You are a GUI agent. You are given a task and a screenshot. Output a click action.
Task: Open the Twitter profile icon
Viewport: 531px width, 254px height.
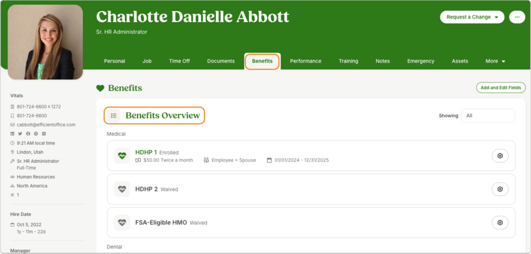(20, 134)
